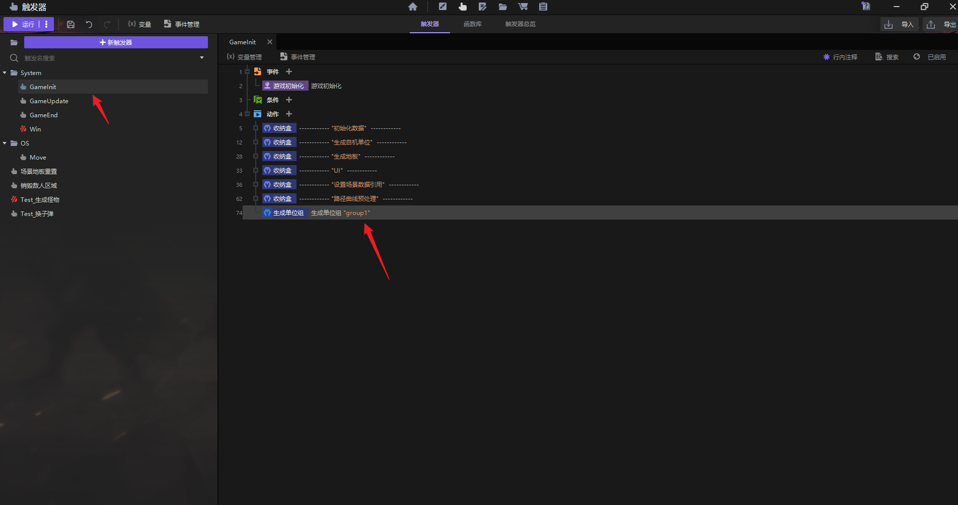958x505 pixels.
Task: Collapse the 事件 section at line 1
Action: pyautogui.click(x=247, y=71)
